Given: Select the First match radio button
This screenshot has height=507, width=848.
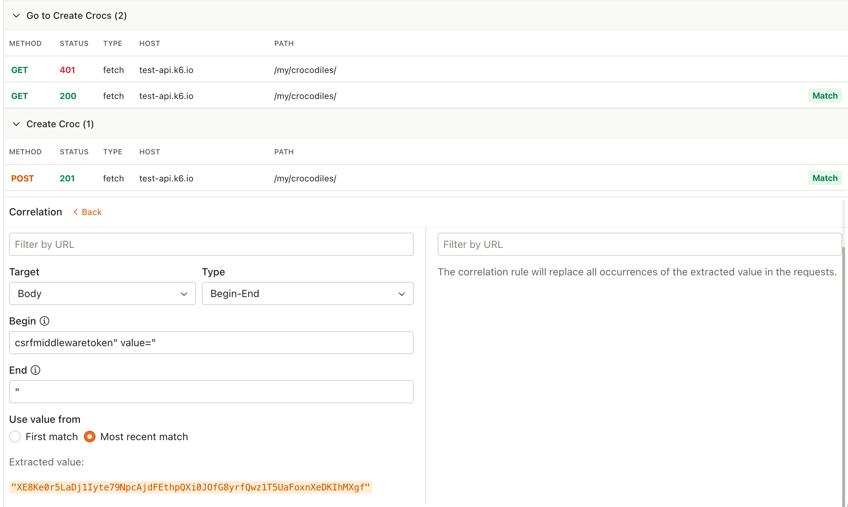Looking at the screenshot, I should (15, 437).
